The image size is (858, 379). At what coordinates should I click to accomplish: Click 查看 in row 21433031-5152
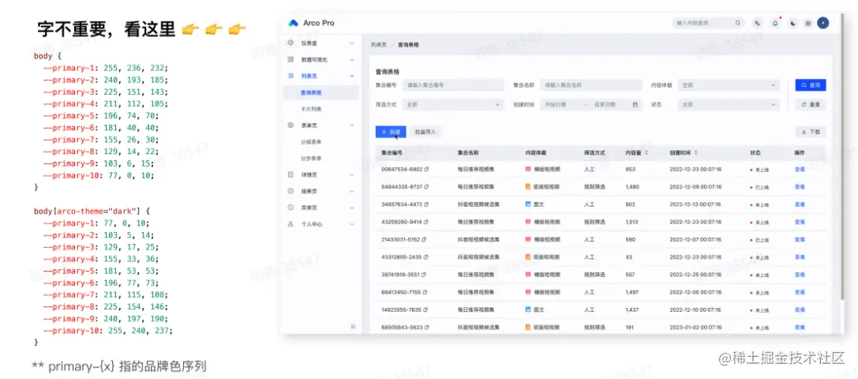click(x=800, y=239)
